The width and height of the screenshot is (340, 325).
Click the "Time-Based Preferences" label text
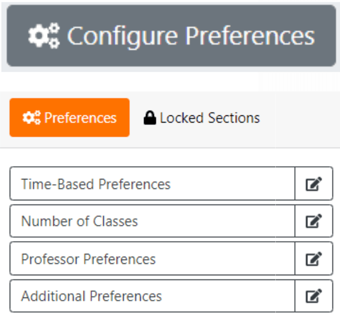click(96, 184)
